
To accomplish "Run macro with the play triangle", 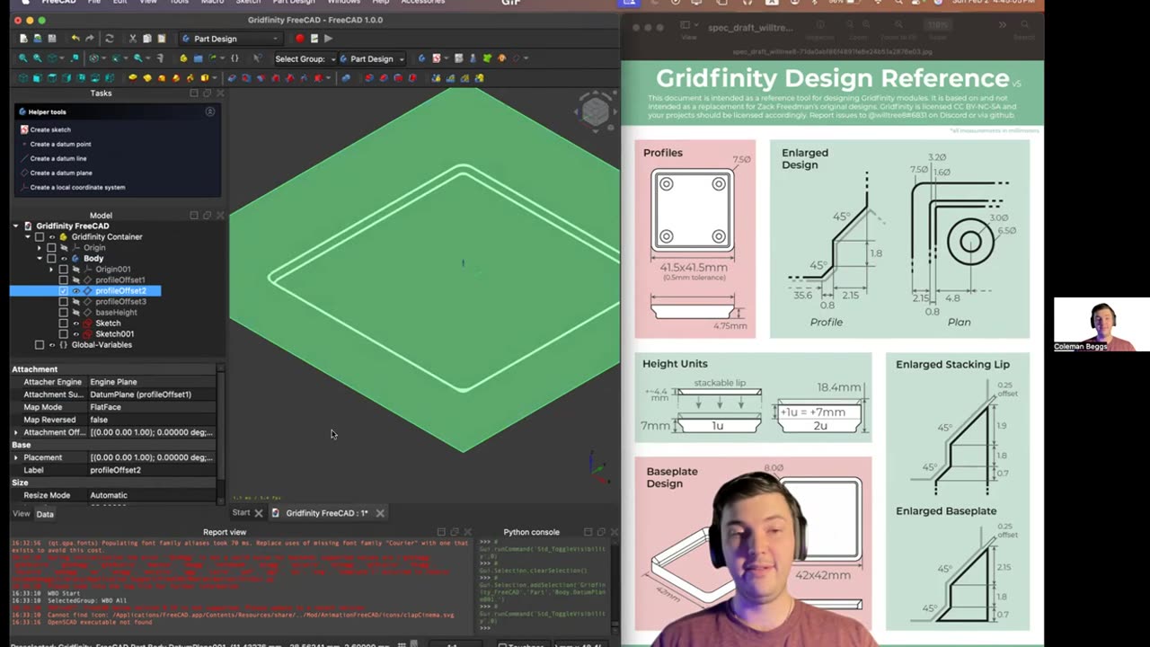I will point(328,39).
